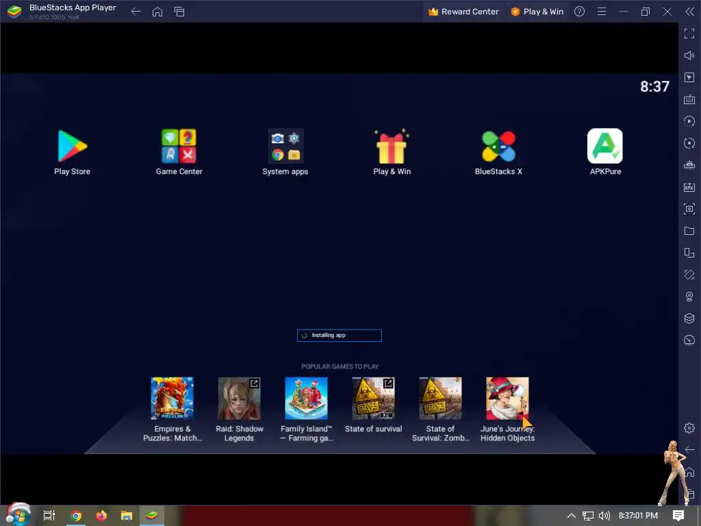Toggle full screen mode in sidebar
The image size is (701, 526).
coord(689,34)
